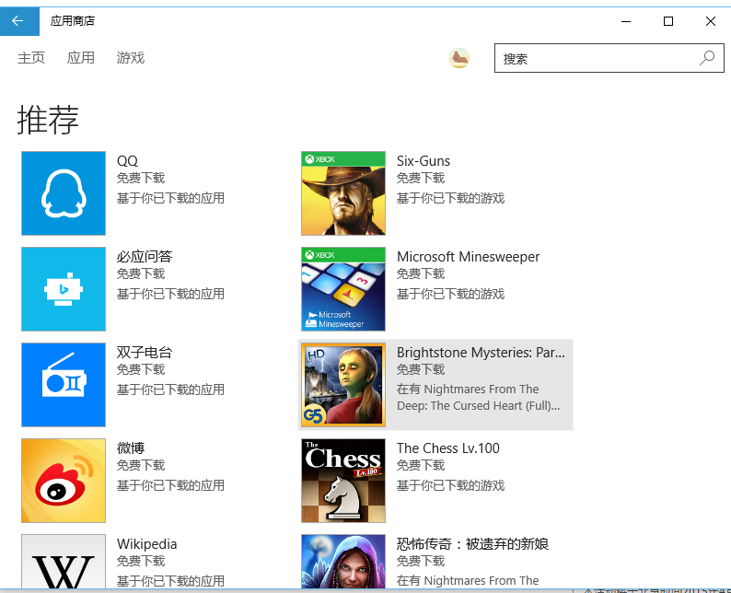Image resolution: width=731 pixels, height=593 pixels.
Task: Open The Chess Lv.100 knight tile
Action: [343, 481]
